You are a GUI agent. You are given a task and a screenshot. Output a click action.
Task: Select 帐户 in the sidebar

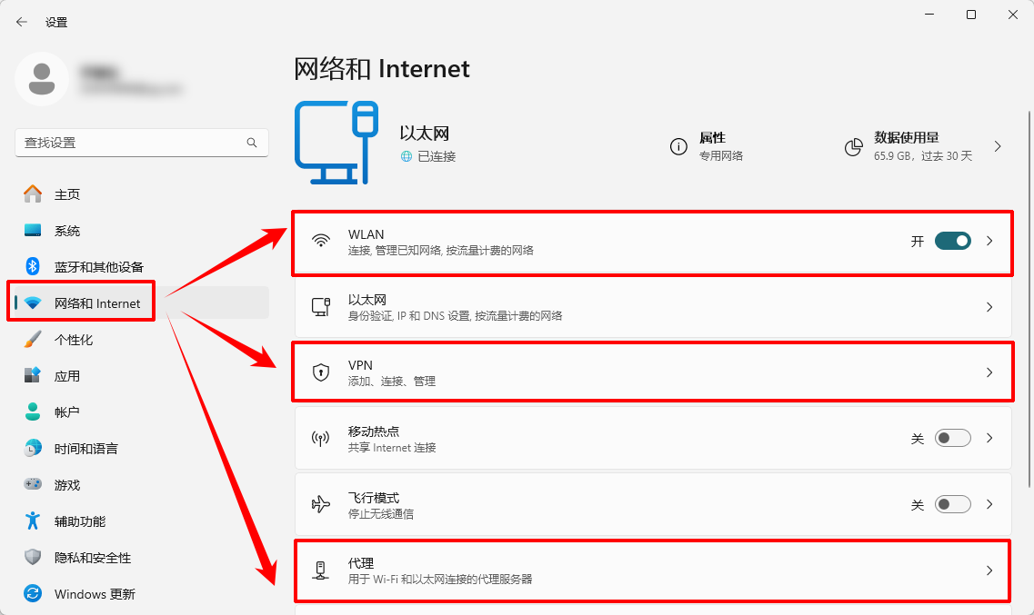coord(142,412)
